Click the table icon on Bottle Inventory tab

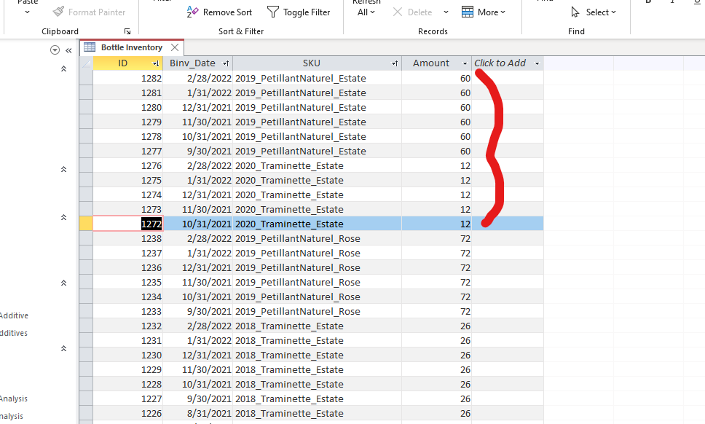pos(90,47)
